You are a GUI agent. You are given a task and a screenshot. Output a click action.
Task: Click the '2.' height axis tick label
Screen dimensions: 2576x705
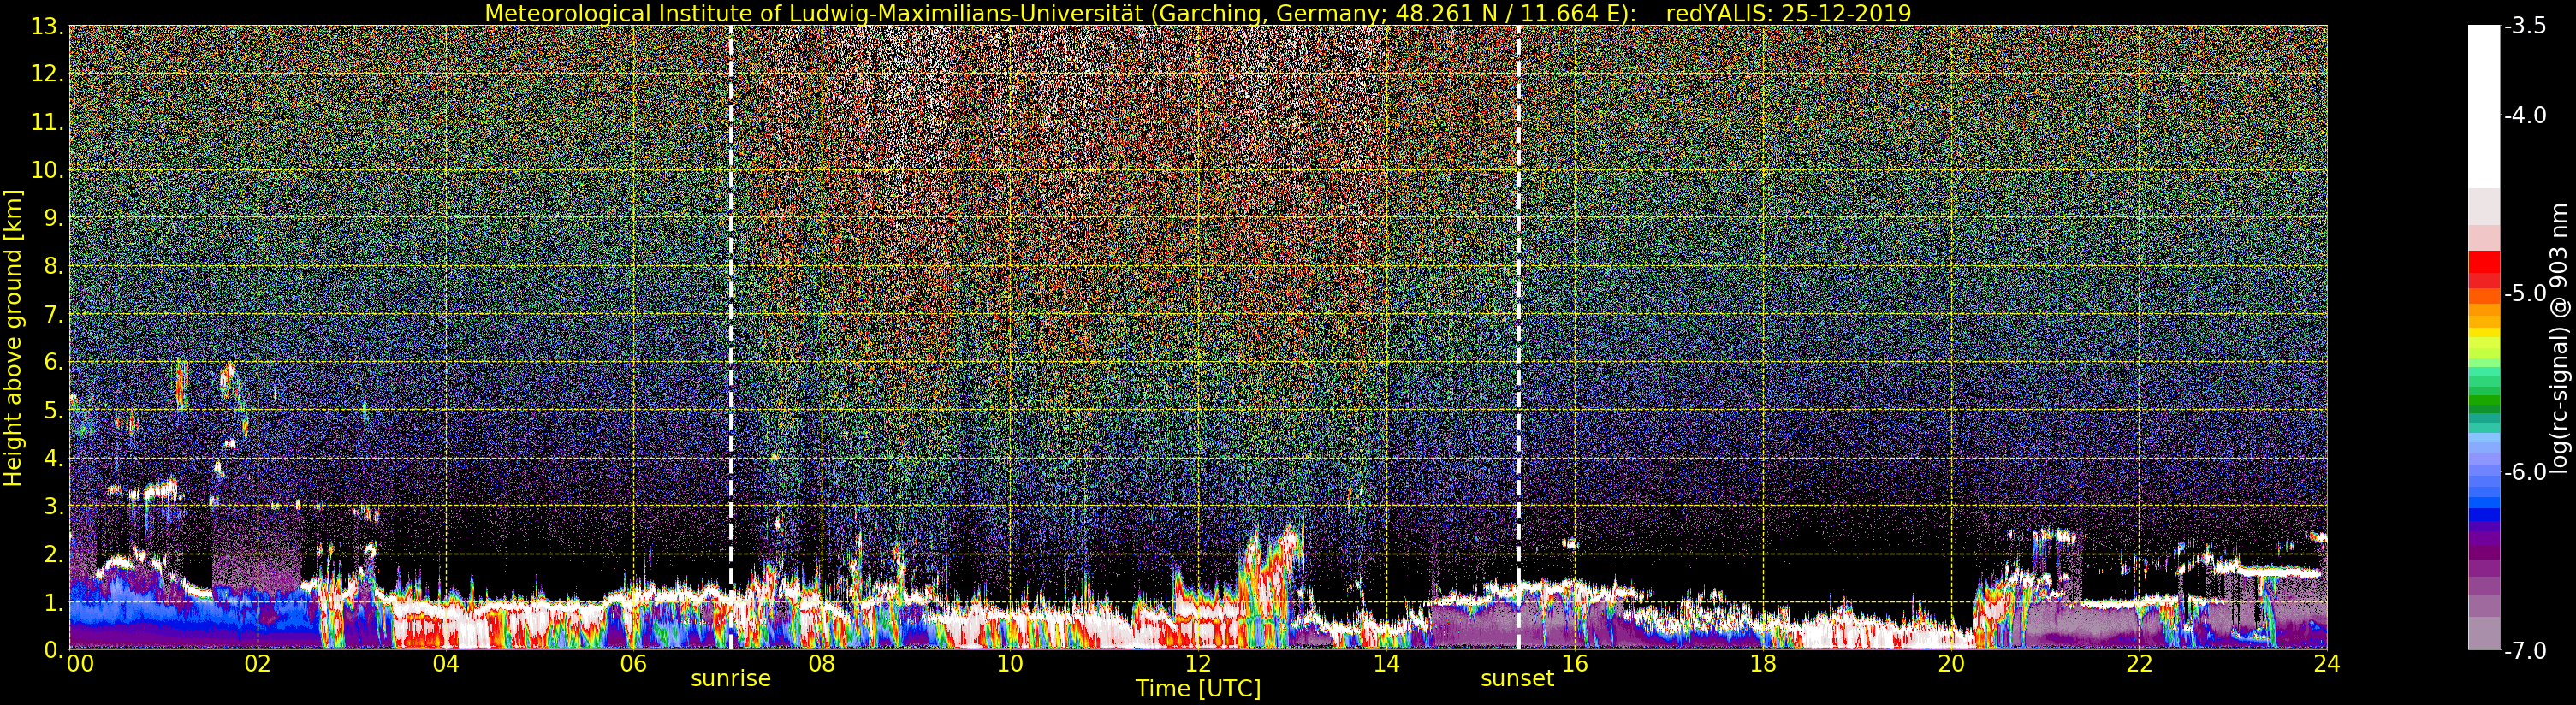coord(54,554)
